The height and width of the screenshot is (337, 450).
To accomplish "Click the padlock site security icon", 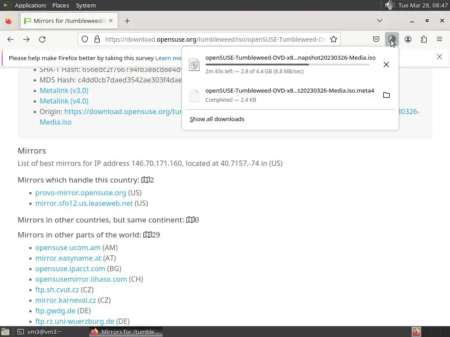I will click(97, 39).
